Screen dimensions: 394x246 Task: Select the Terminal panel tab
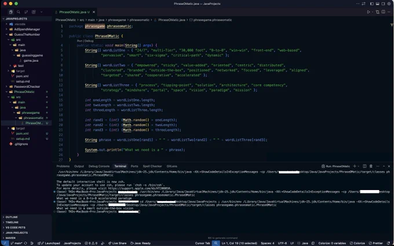(x=121, y=166)
